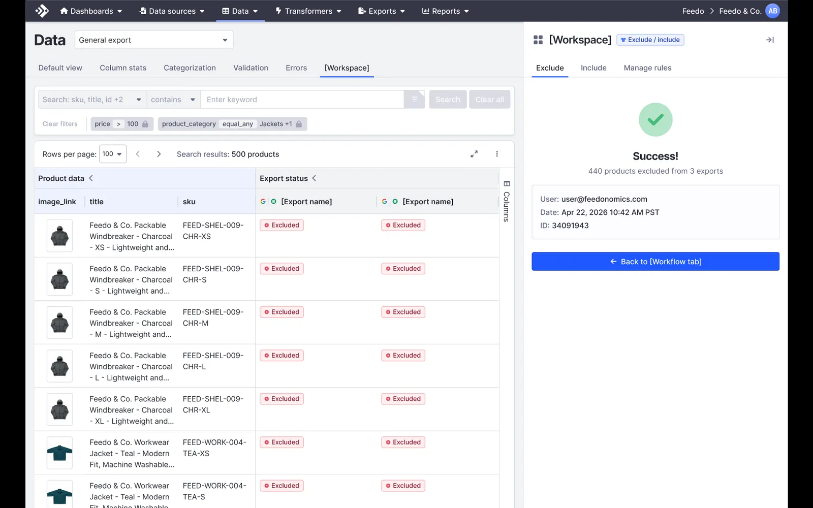Screen dimensions: 813x508
Task: Click the AB user avatar
Action: tap(772, 11)
